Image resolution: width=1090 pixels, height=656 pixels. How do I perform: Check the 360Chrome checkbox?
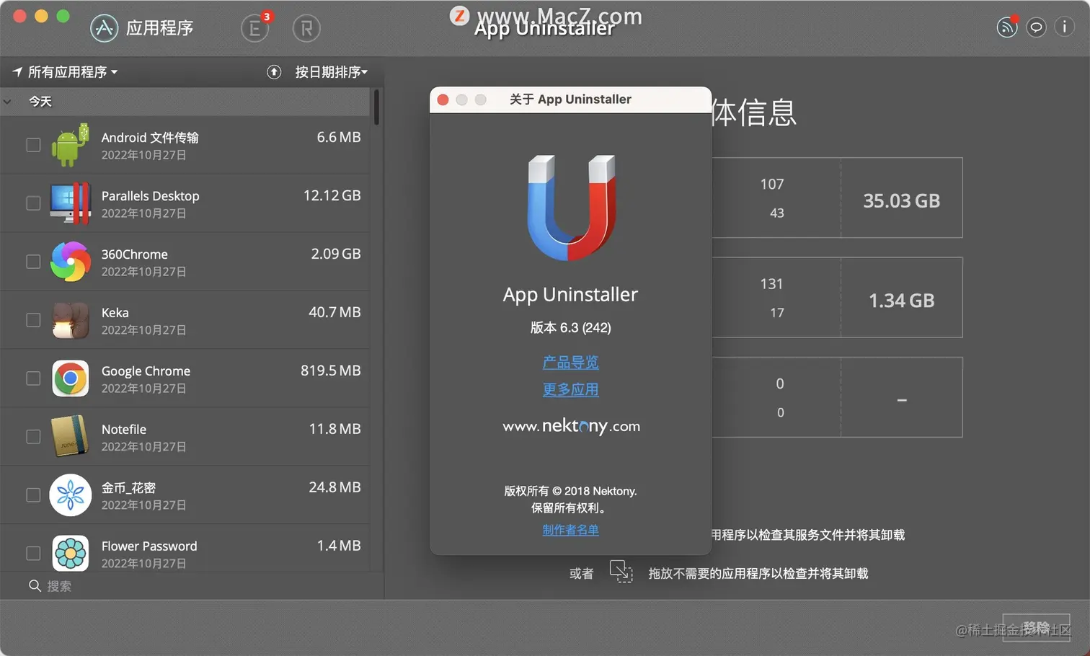pyautogui.click(x=33, y=262)
